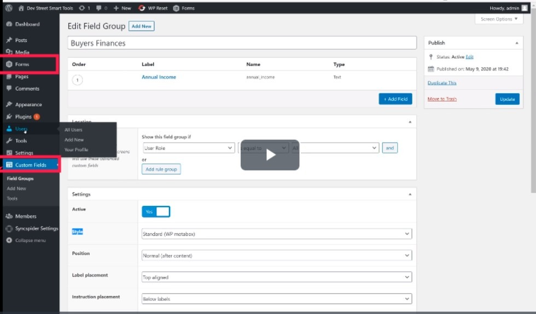Image resolution: width=536 pixels, height=314 pixels.
Task: Open the 'is equal to' operator dropdown
Action: [263, 148]
